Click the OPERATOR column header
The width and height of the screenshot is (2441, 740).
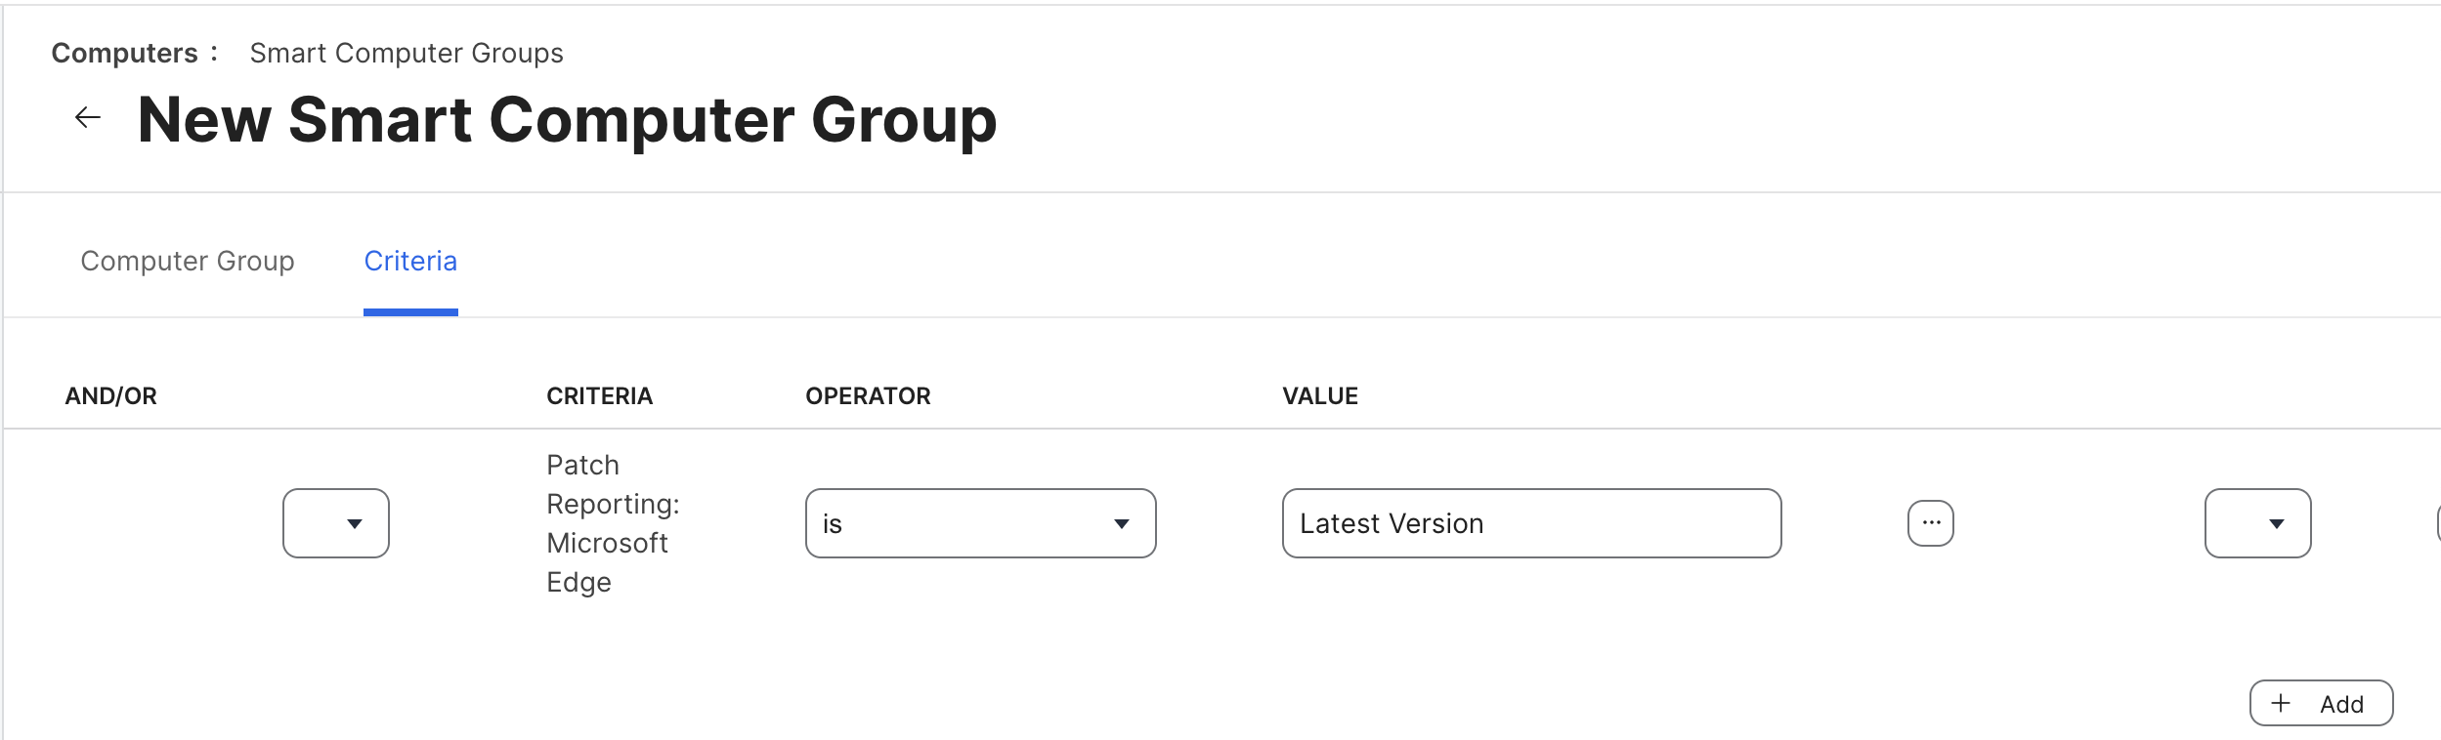point(868,395)
